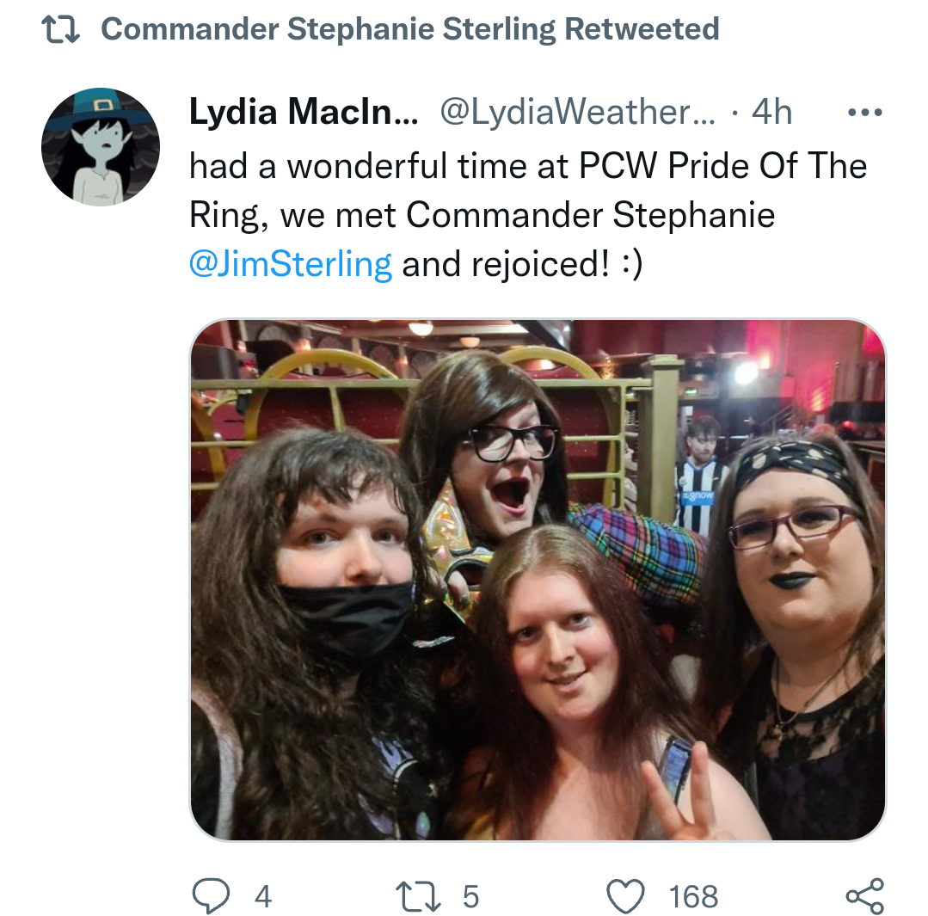
Task: Open the tweet via the '4h' timestamp
Action: coord(771,111)
